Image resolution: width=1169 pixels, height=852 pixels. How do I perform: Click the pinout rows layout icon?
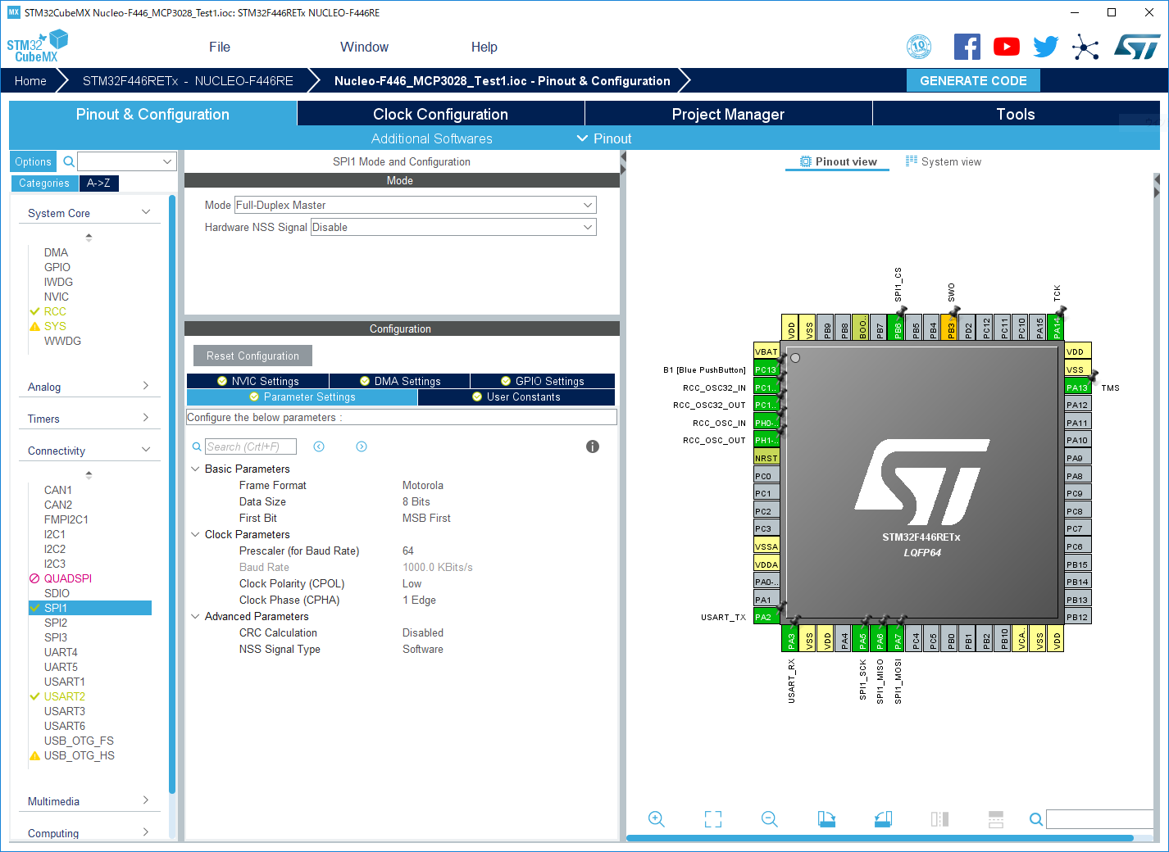click(996, 818)
